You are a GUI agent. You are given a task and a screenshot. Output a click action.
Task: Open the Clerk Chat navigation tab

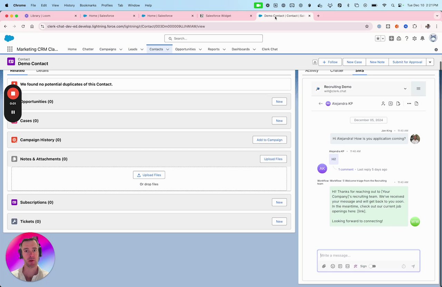pos(270,49)
